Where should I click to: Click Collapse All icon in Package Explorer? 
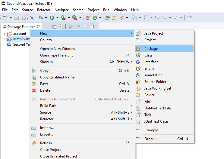(x=55, y=26)
